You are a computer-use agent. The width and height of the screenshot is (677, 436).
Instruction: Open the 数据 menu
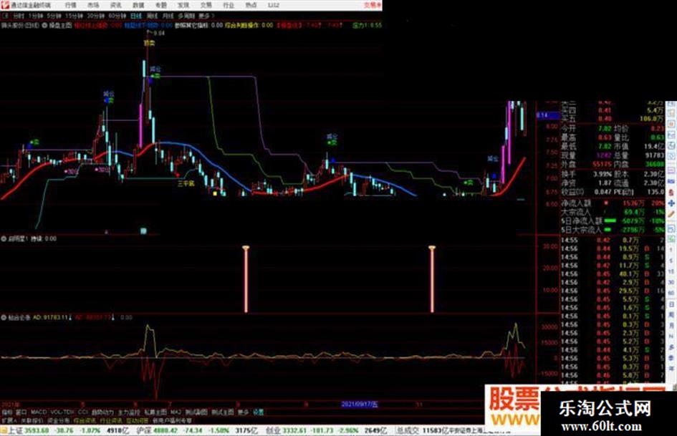(x=138, y=5)
